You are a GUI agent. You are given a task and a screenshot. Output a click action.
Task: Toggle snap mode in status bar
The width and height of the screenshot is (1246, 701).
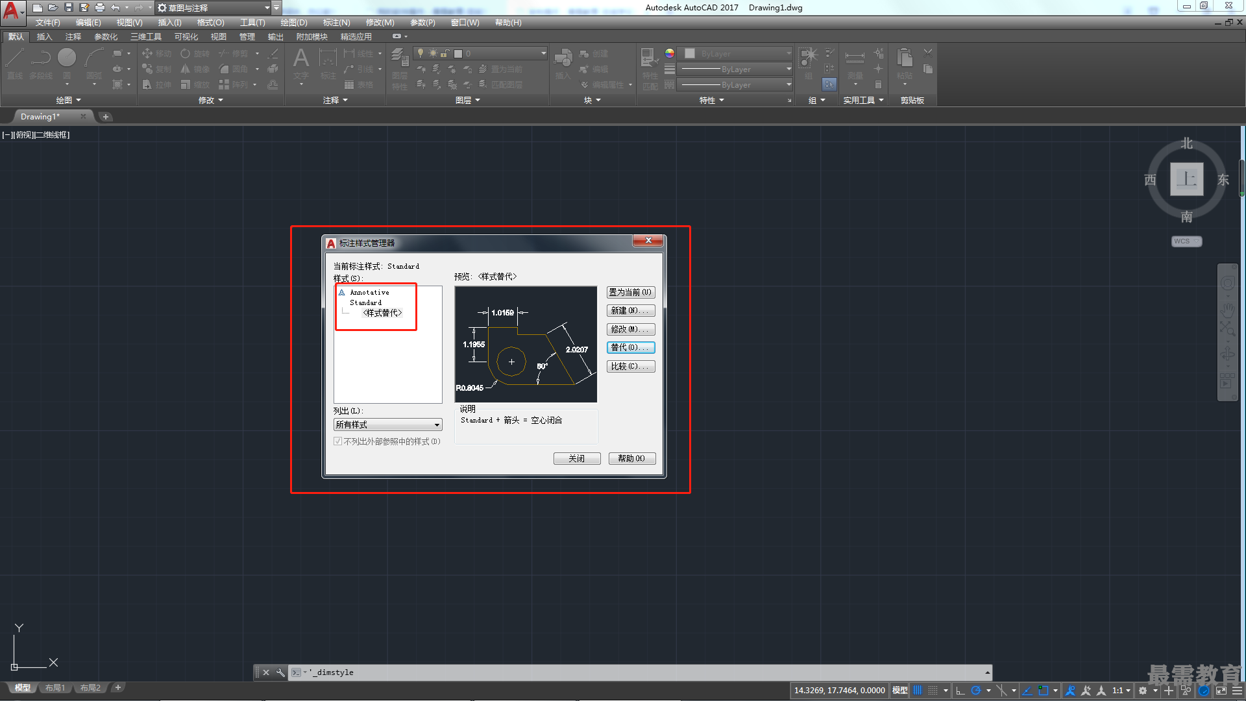[x=933, y=691]
